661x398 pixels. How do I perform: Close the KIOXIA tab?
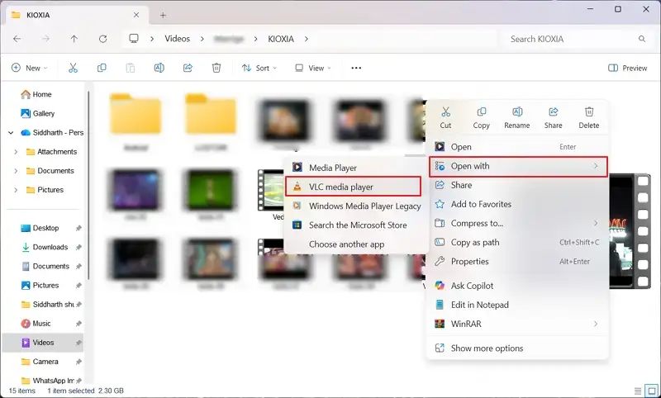(136, 15)
